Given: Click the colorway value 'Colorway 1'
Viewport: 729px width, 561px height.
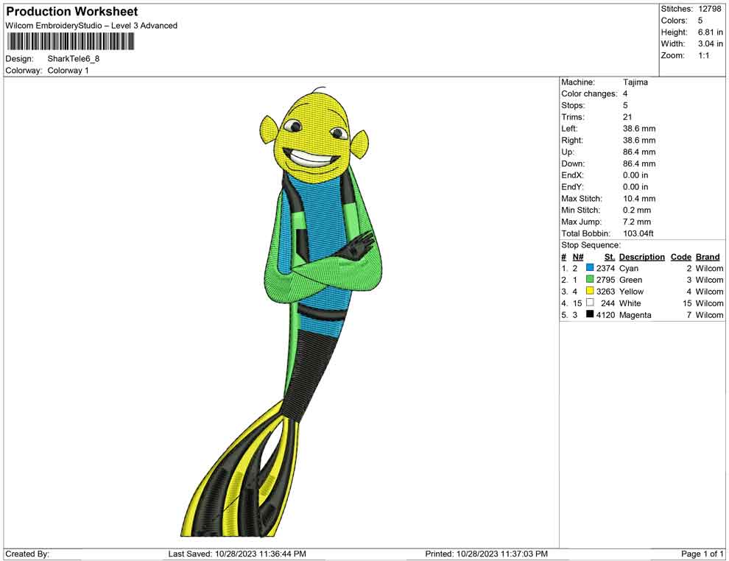Looking at the screenshot, I should (68, 71).
